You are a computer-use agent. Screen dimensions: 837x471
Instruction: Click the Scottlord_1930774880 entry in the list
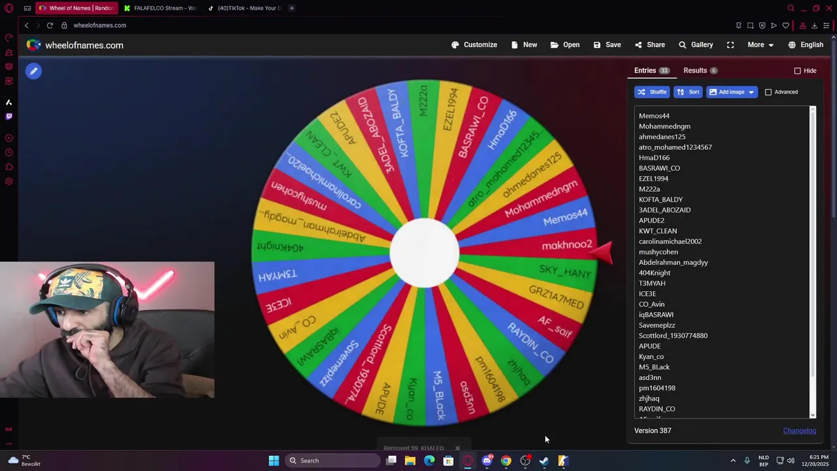point(673,336)
